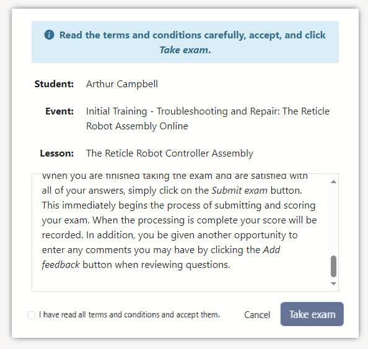Viewport: 368px width, 349px height.
Task: Click the Take exam button
Action: coord(312,314)
